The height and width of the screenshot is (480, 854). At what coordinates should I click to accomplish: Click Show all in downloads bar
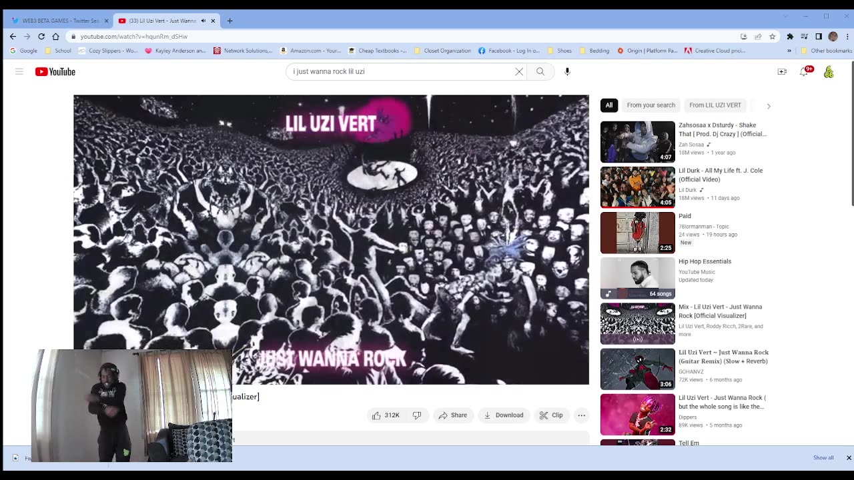click(x=823, y=458)
